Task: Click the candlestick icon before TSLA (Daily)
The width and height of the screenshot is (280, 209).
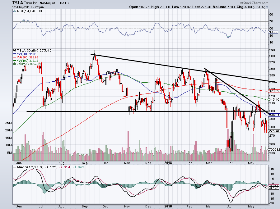Action: (x=15, y=50)
